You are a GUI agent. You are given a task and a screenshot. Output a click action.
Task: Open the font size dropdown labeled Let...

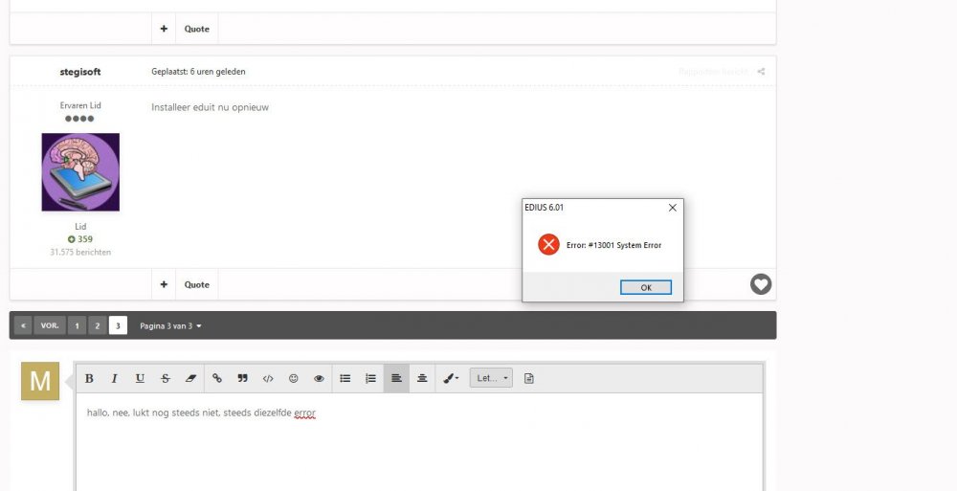coord(491,378)
